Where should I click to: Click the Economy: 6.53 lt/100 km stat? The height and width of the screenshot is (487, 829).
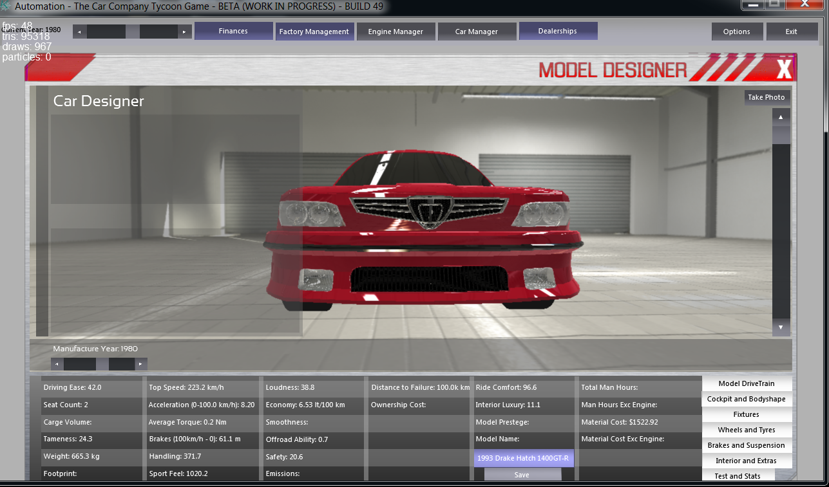[305, 405]
